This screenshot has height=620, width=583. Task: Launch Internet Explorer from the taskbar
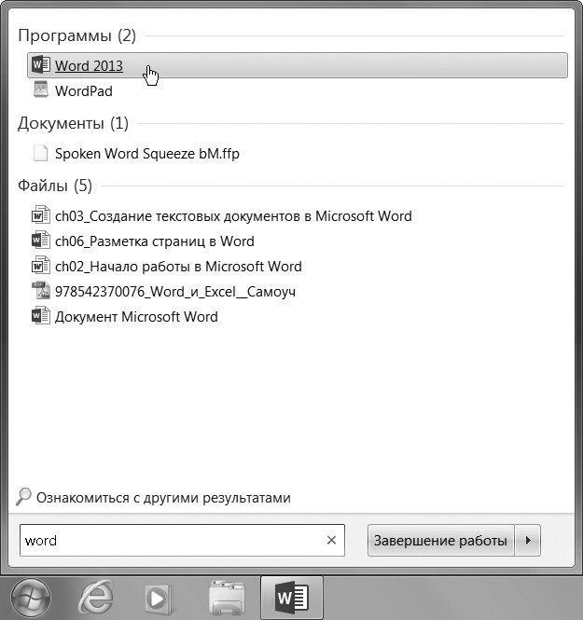[96, 597]
